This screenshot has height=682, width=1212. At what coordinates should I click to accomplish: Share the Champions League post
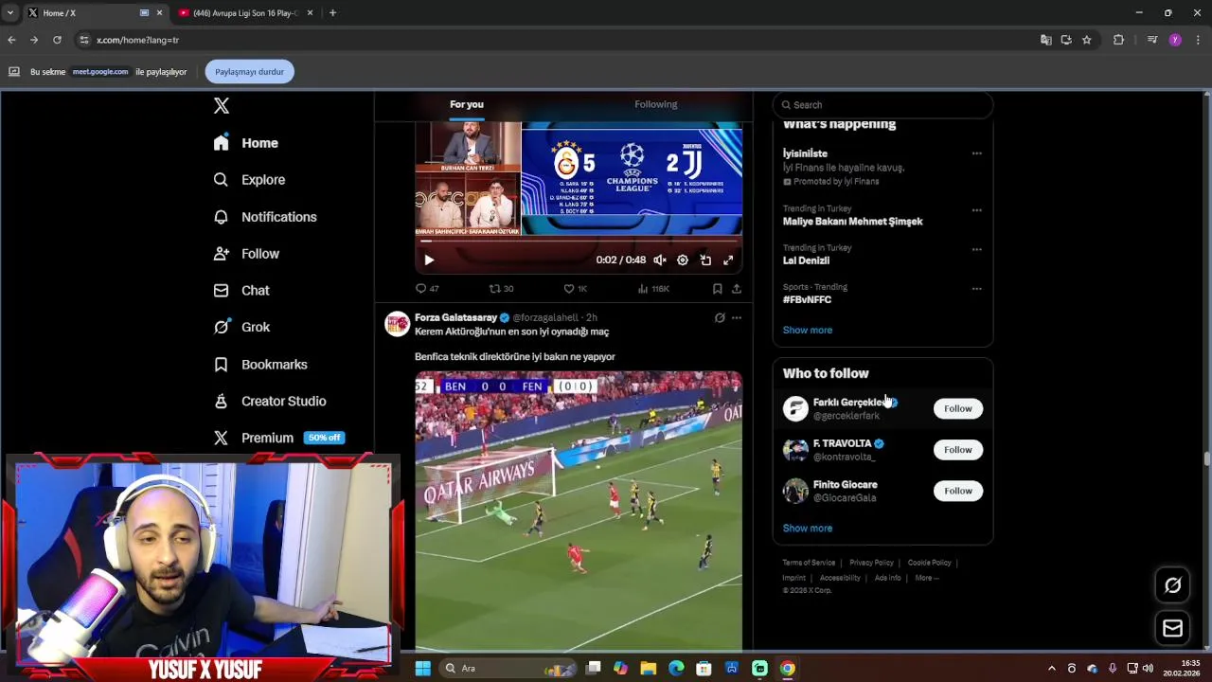pos(737,289)
